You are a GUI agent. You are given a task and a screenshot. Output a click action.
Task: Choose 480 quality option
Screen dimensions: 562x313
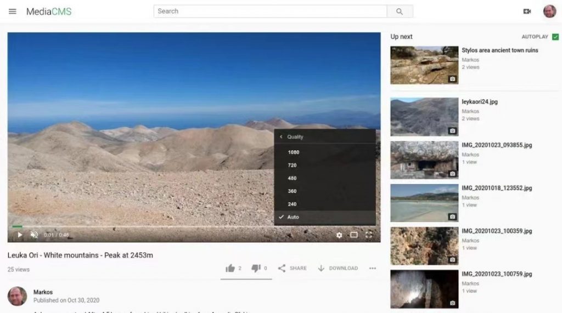[x=292, y=178]
